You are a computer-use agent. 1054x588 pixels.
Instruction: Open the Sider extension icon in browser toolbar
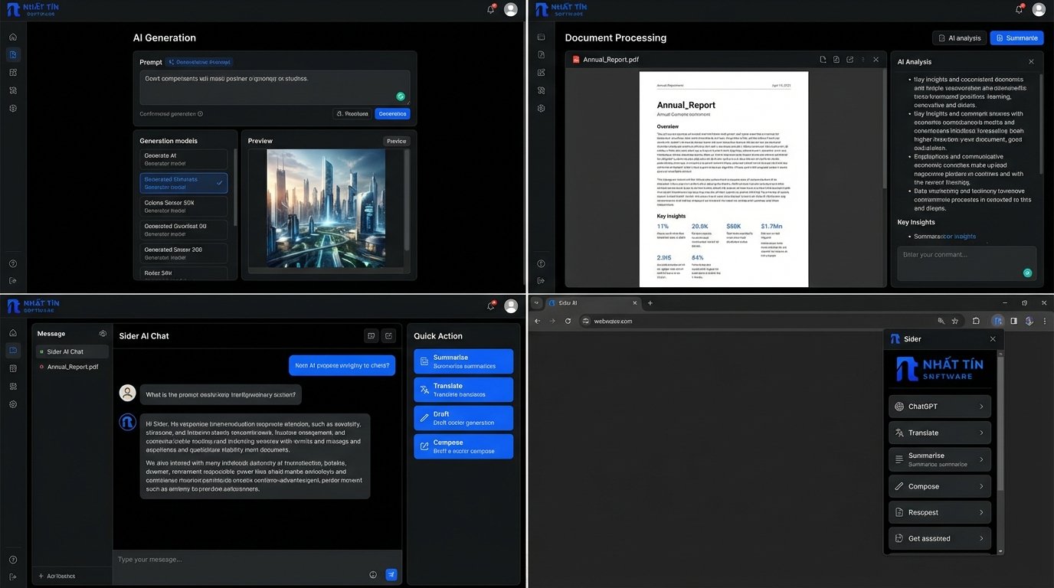click(997, 321)
